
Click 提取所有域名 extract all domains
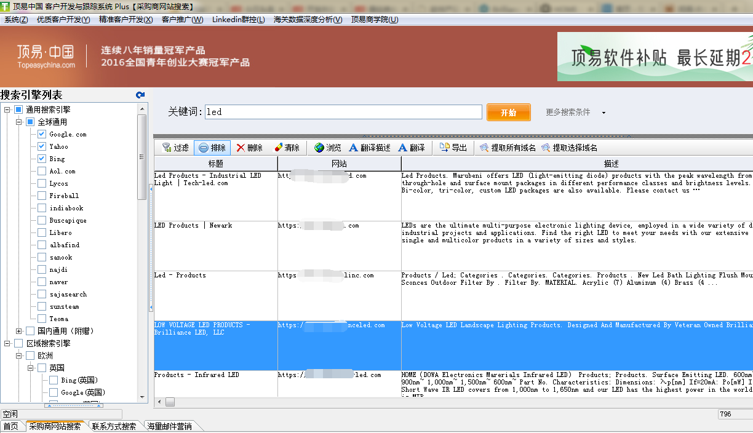tap(484, 148)
